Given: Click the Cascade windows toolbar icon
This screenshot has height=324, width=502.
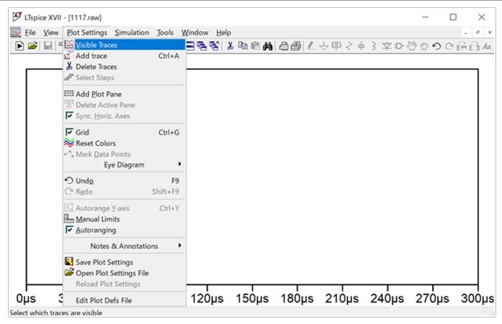Looking at the screenshot, I should click(202, 46).
